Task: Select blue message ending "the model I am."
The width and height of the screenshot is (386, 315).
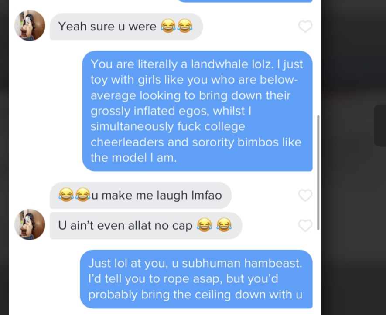Action: pos(197,111)
